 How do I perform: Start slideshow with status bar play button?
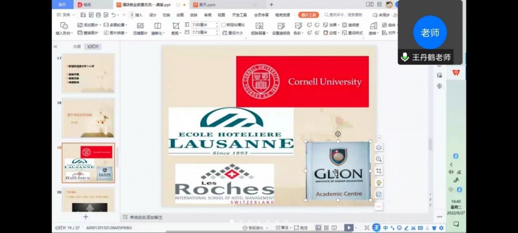click(348, 227)
